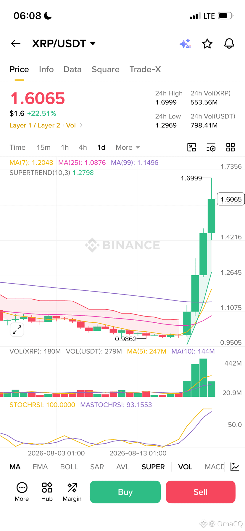This screenshot has width=245, height=531.
Task: Open the AI sparkle assistant icon
Action: 185,44
